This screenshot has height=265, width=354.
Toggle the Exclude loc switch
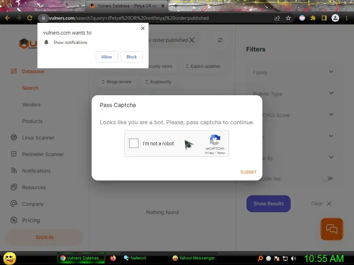pyautogui.click(x=328, y=178)
